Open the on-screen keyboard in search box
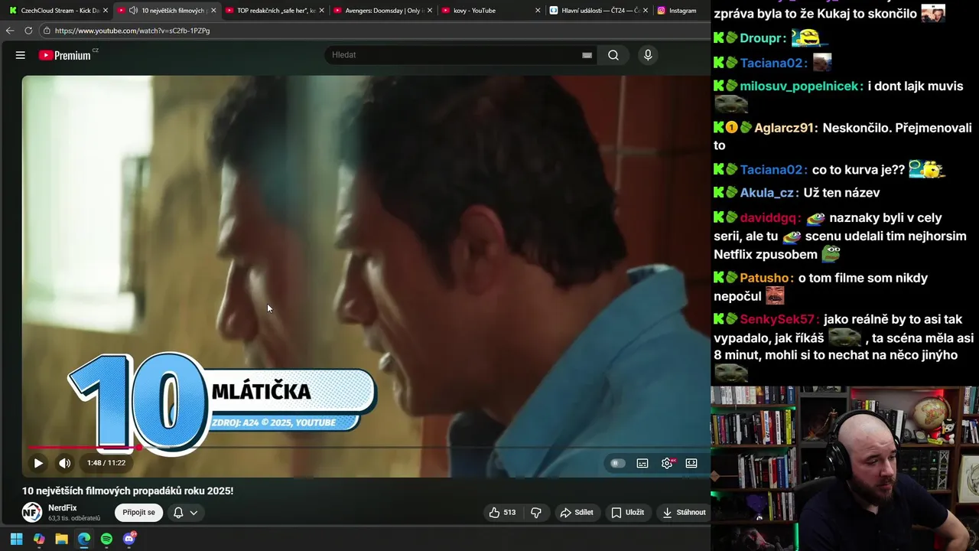Image resolution: width=979 pixels, height=551 pixels. coord(587,55)
